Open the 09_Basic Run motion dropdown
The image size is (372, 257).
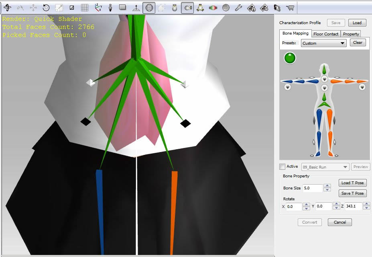(x=325, y=167)
